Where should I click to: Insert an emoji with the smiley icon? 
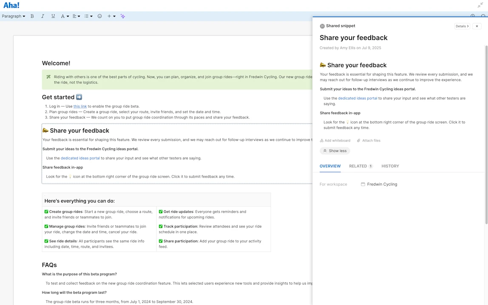[99, 16]
